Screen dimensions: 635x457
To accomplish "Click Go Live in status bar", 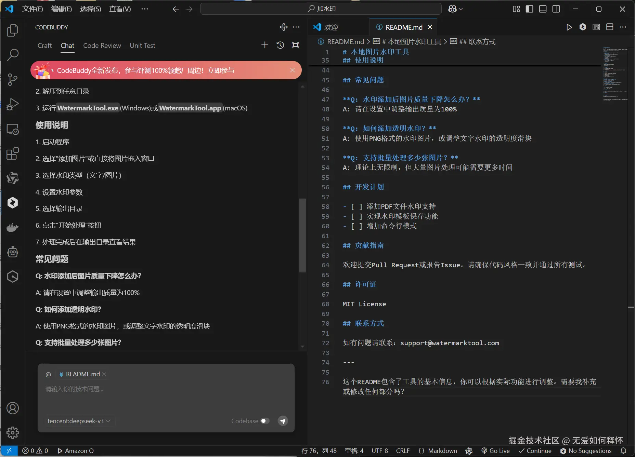I will point(495,451).
